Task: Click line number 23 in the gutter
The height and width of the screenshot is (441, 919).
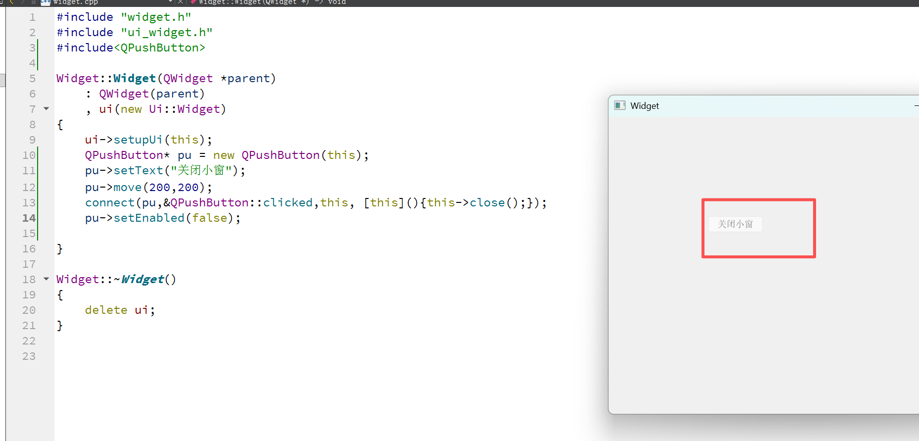Action: [x=29, y=356]
